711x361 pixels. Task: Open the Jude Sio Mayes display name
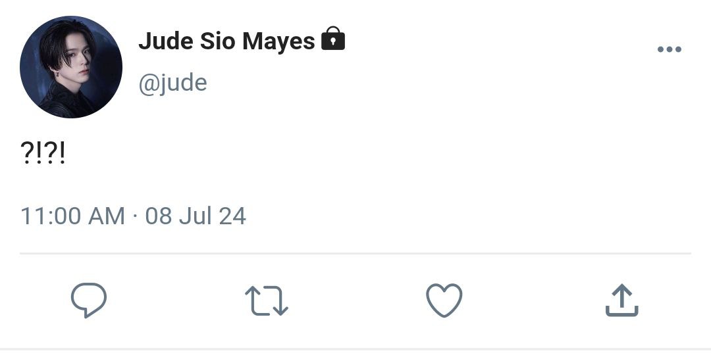pos(226,41)
